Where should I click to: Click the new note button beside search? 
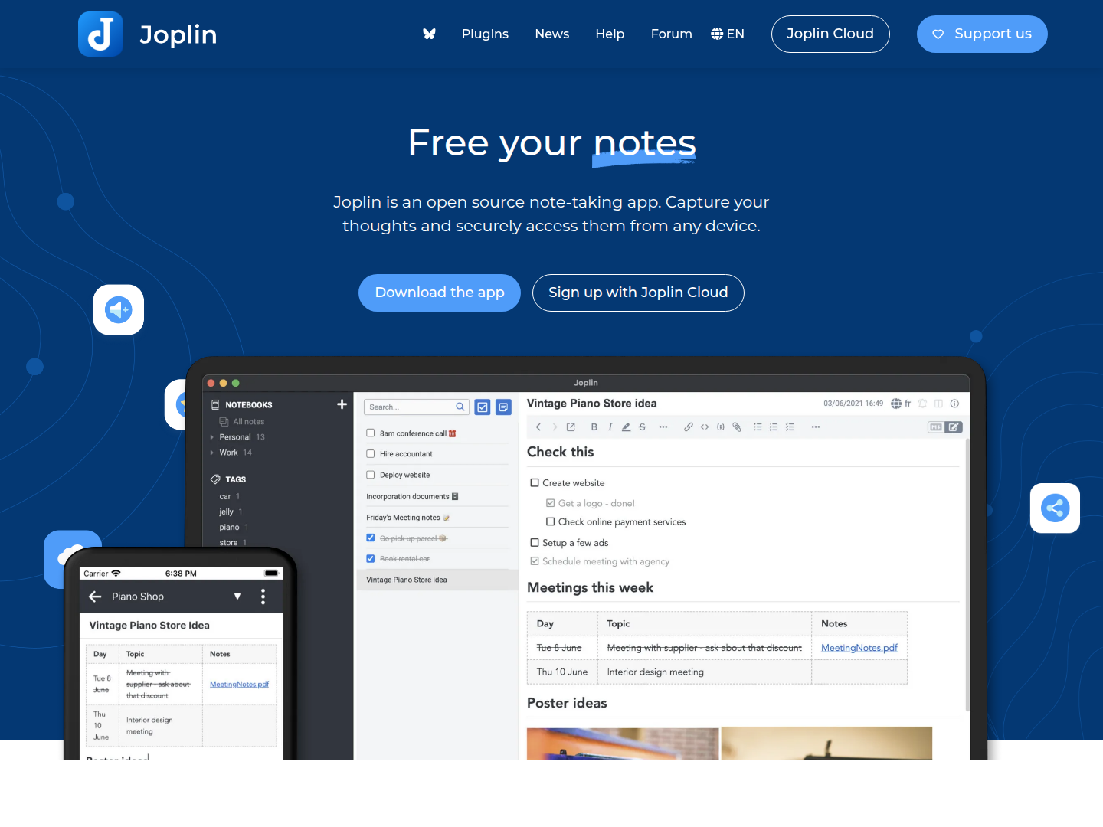tap(503, 407)
